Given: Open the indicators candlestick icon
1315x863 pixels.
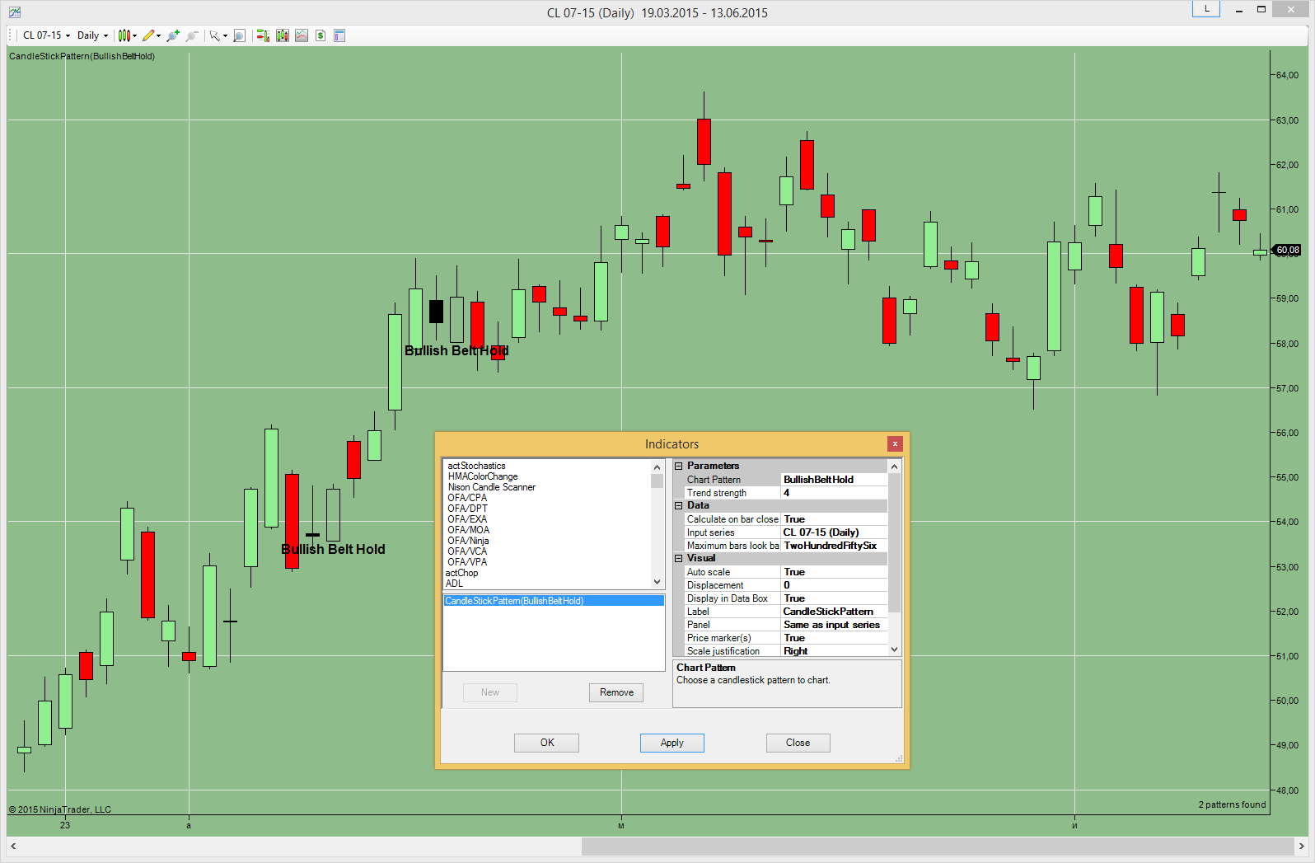Looking at the screenshot, I should 283,35.
